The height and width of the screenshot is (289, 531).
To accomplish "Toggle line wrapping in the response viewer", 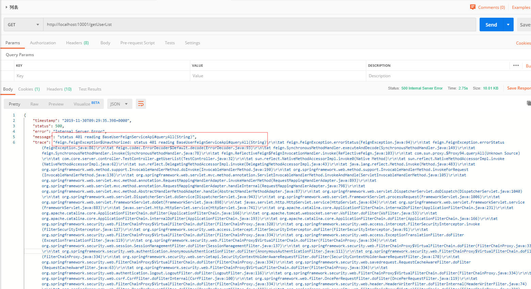I will [x=141, y=103].
